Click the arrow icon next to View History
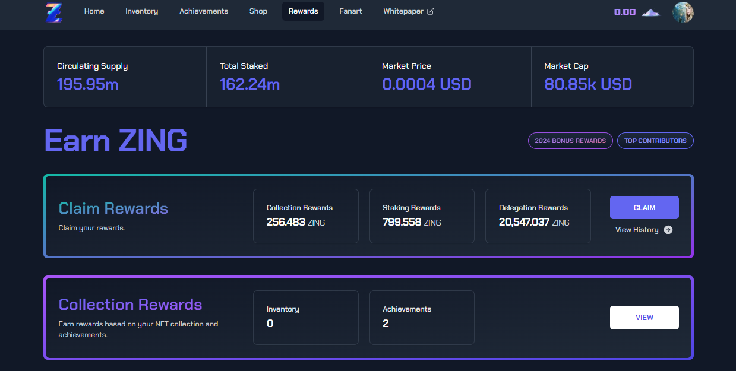736x371 pixels. pyautogui.click(x=668, y=230)
